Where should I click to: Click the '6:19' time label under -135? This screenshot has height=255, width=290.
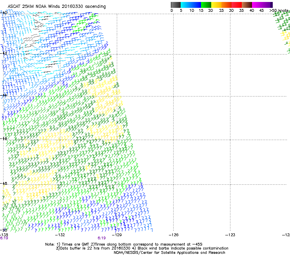[4, 238]
